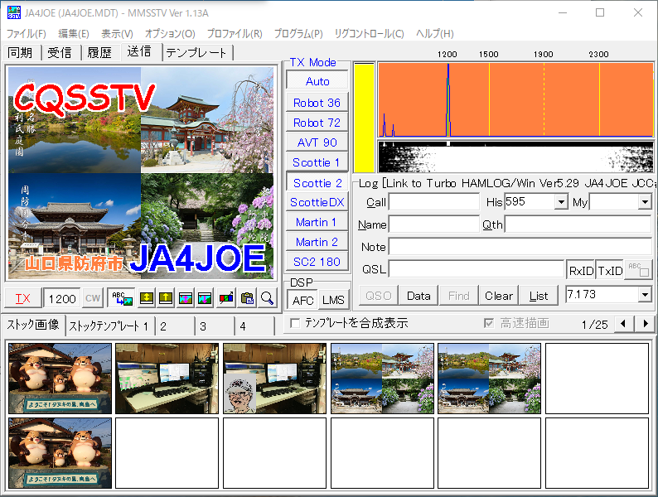658x497 pixels.
Task: Click in the Name input field
Action: tap(434, 224)
